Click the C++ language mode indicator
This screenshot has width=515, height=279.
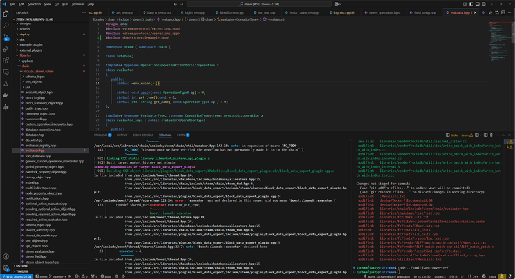pos(475,276)
